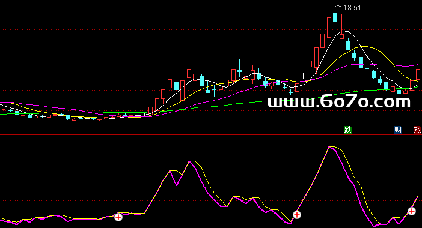
Task: Click the first red plus signal marker
Action: [118, 217]
